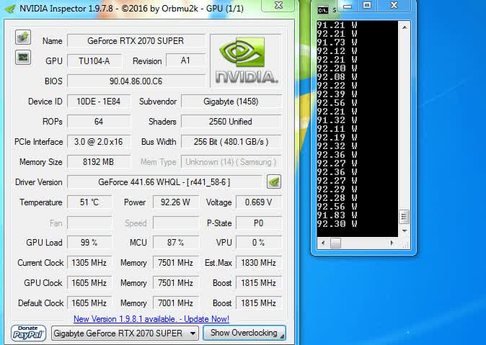The width and height of the screenshot is (486, 345).
Task: Click the NVIDIA logo image
Action: (x=246, y=61)
